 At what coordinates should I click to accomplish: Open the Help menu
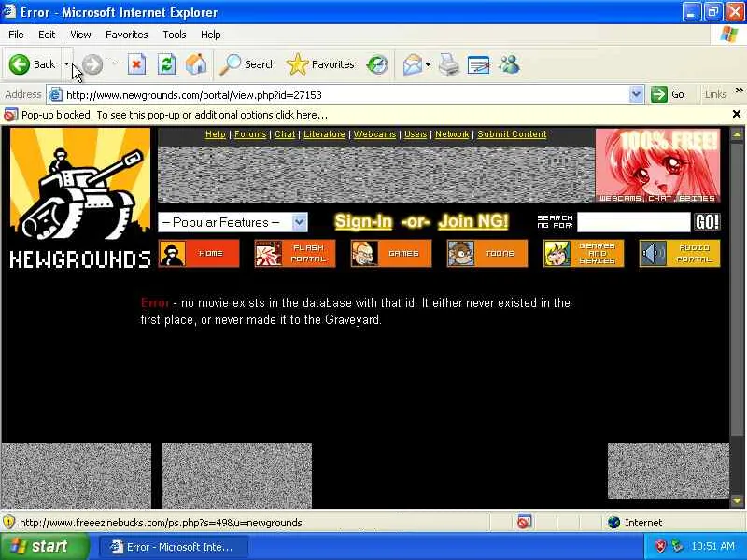click(x=211, y=35)
